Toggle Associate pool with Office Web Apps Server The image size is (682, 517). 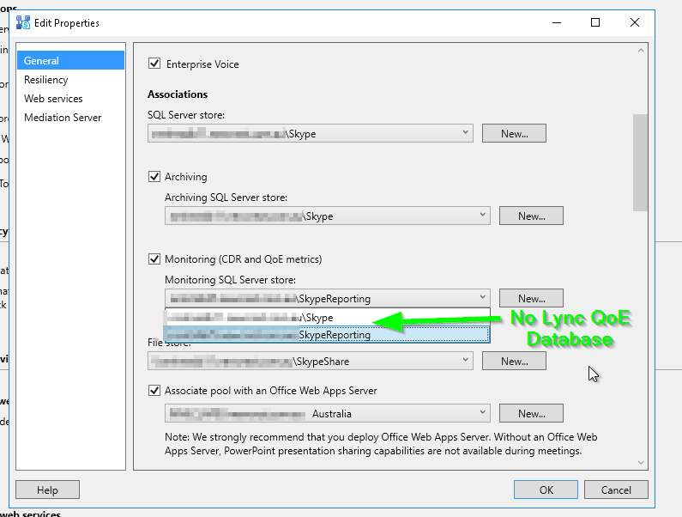[x=154, y=390]
